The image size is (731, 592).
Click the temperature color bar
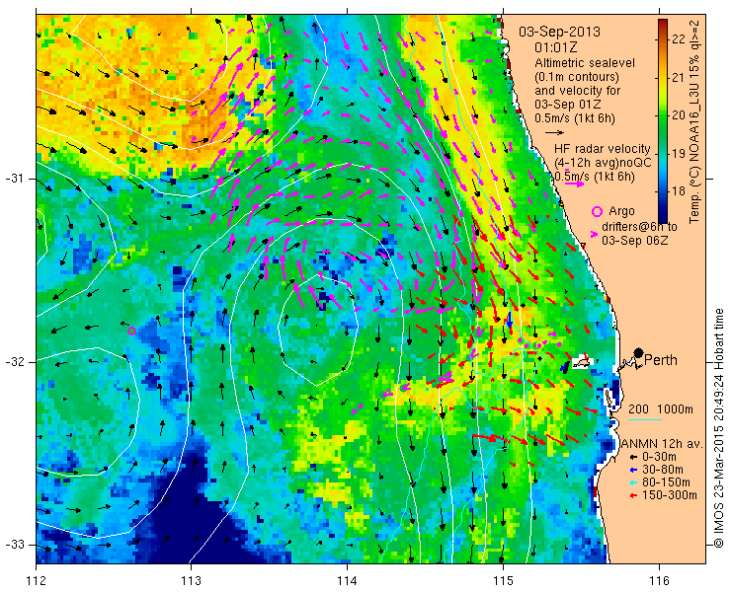pyautogui.click(x=663, y=121)
